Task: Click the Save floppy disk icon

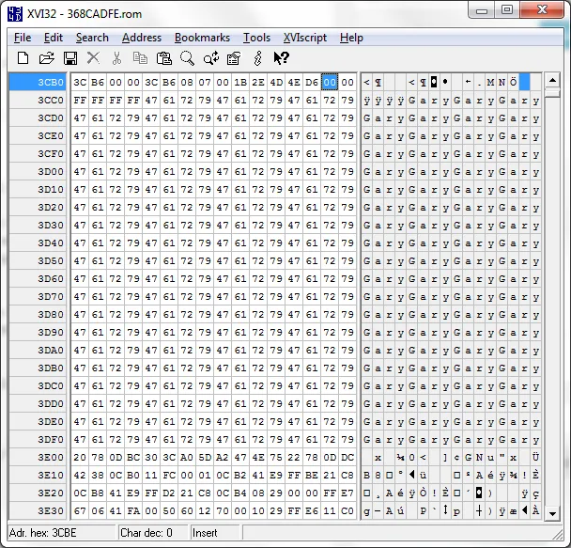Action: pyautogui.click(x=69, y=58)
